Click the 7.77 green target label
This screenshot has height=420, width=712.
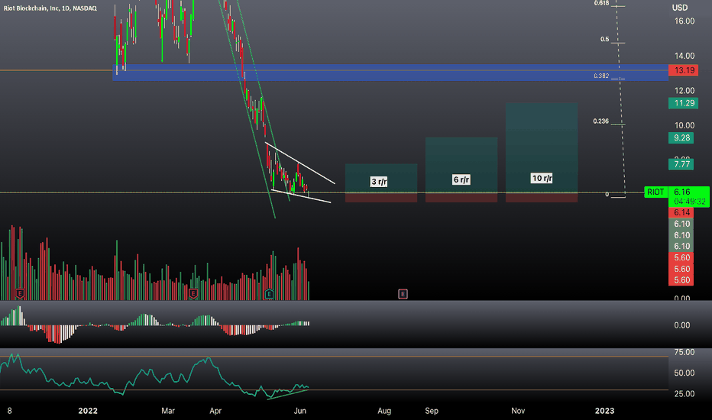[681, 164]
